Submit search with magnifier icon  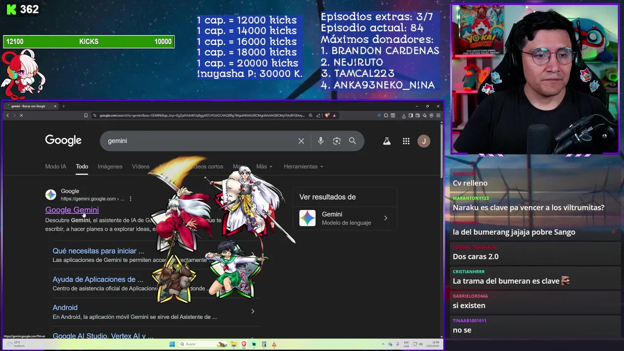point(352,141)
